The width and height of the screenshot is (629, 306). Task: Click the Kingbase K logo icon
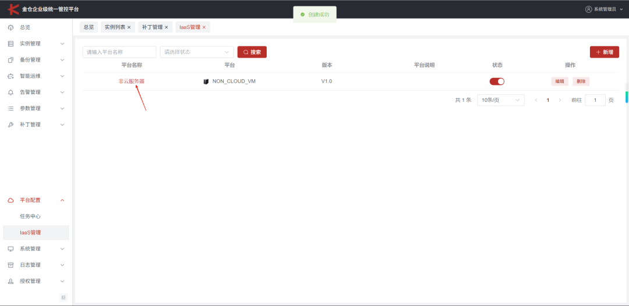click(x=13, y=9)
